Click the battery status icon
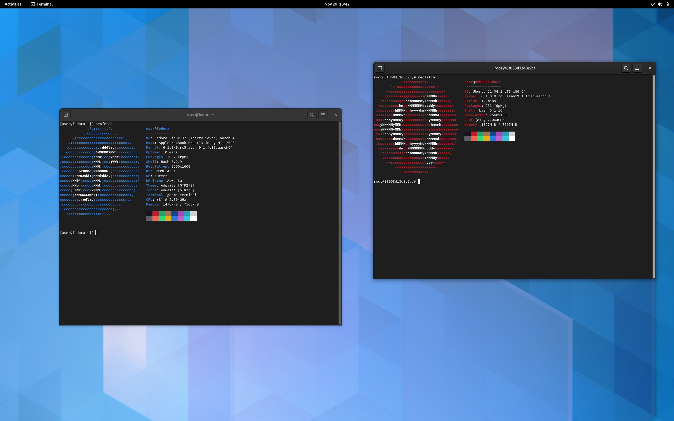 click(667, 4)
